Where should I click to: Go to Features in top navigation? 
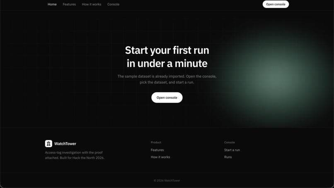69,4
